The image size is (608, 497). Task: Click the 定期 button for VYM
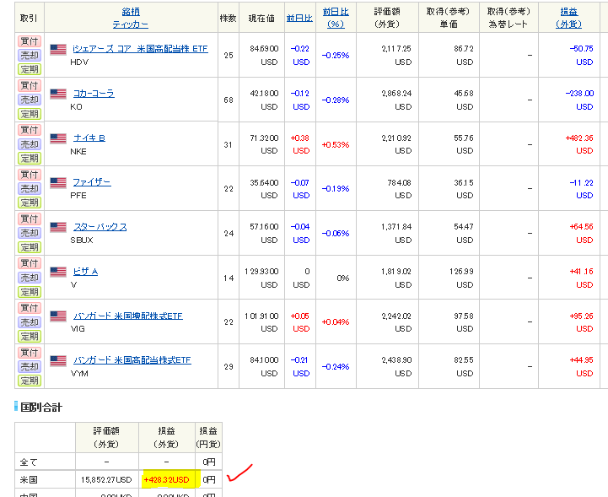coord(30,381)
